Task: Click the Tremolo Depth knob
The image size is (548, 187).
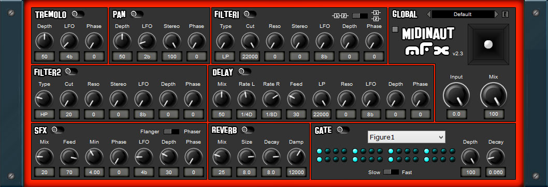Action: pyautogui.click(x=45, y=41)
